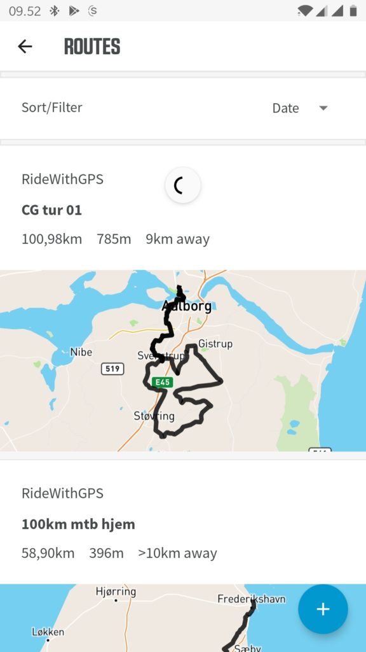Open the Date sort selector
Screen dimensions: 366x652
[x=300, y=108]
